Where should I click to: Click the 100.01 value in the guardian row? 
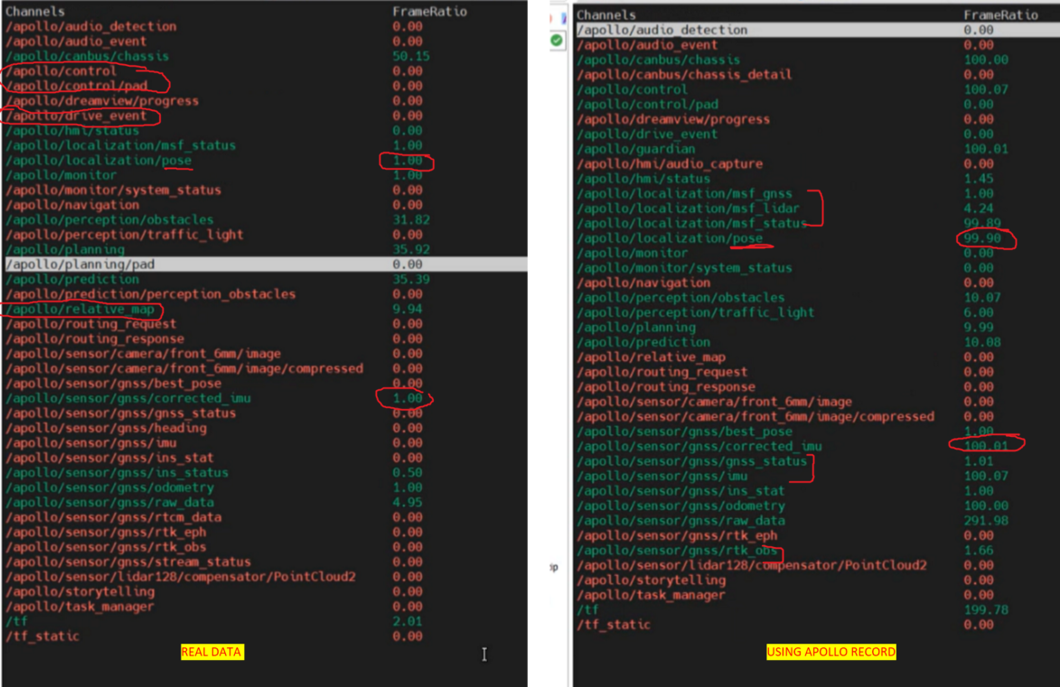986,149
